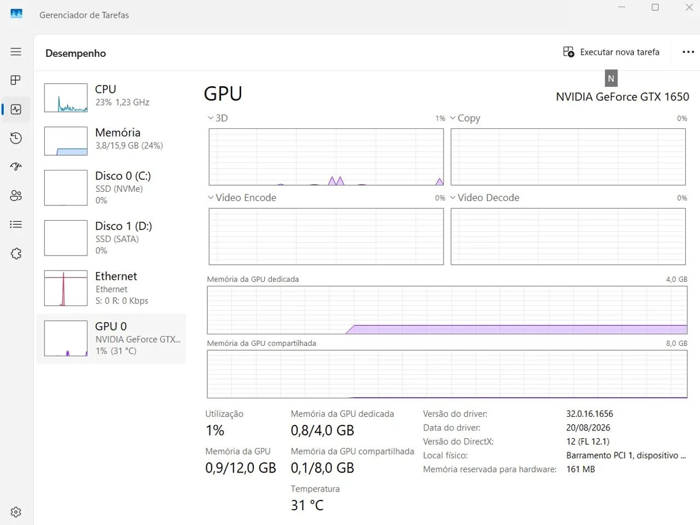Screen dimensions: 700x525
Task: Minimize the Task Manager window
Action: (x=622, y=8)
